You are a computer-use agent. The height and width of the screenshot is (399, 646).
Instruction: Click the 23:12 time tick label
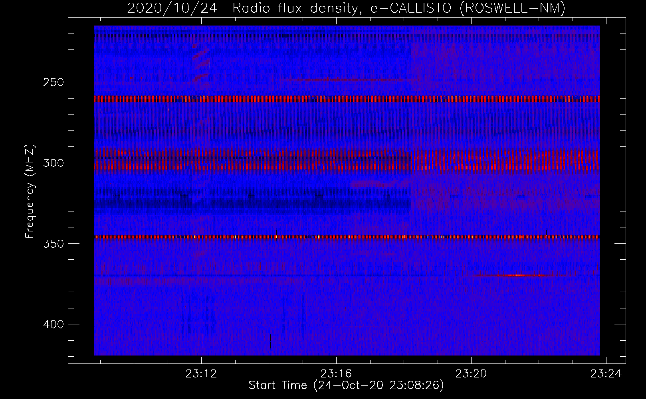tap(201, 374)
